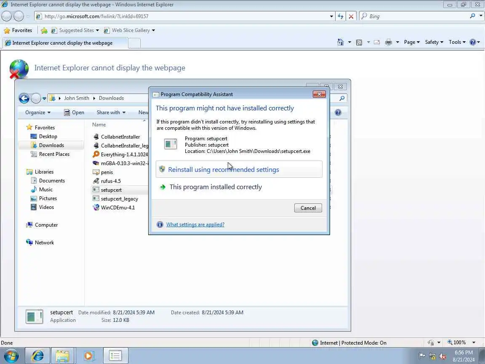Image resolution: width=485 pixels, height=364 pixels.
Task: Select Downloads in navigation pane
Action: click(51, 145)
